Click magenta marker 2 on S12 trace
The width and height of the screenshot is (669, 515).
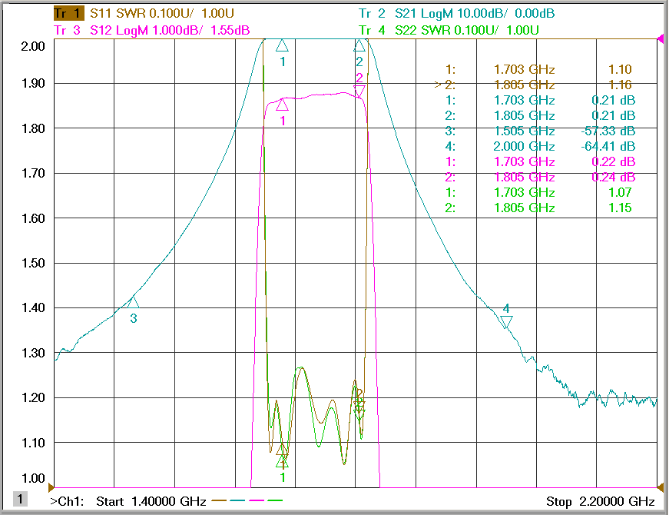359,91
